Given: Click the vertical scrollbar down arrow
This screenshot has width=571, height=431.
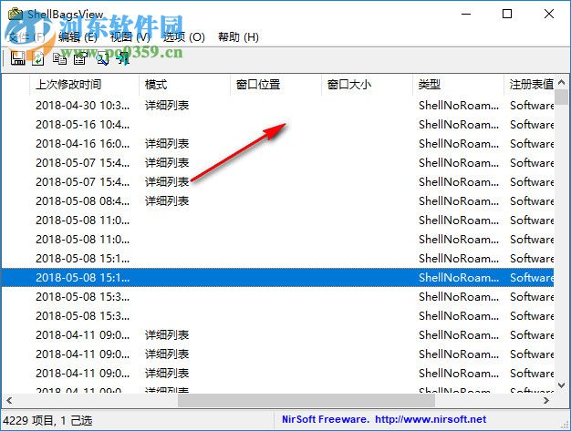Looking at the screenshot, I should [x=561, y=385].
